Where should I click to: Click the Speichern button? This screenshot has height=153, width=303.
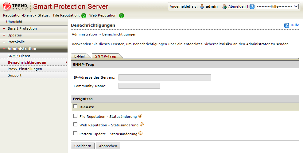(x=83, y=146)
